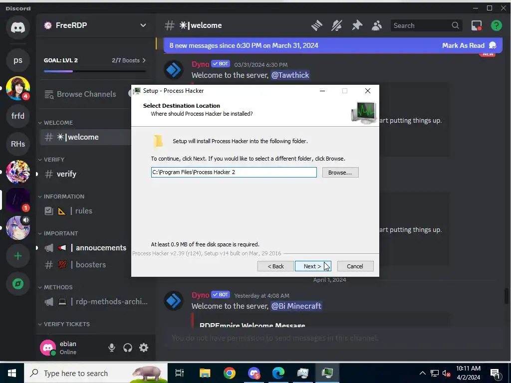Click eblan user avatar
Viewport: 511px width, 383px height.
(47, 348)
